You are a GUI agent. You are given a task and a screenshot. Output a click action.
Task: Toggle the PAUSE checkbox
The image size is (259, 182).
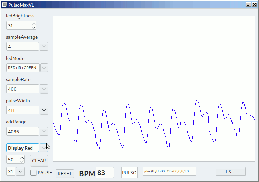pyautogui.click(x=34, y=173)
